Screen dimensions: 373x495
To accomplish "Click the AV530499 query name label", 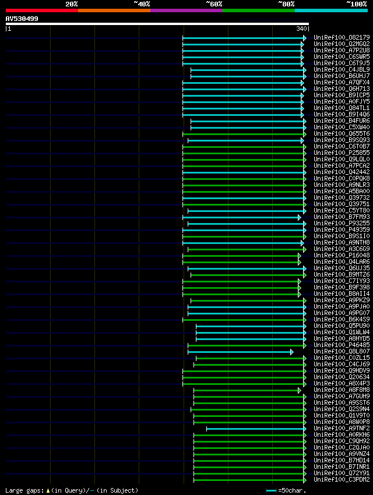I will pyautogui.click(x=22, y=19).
